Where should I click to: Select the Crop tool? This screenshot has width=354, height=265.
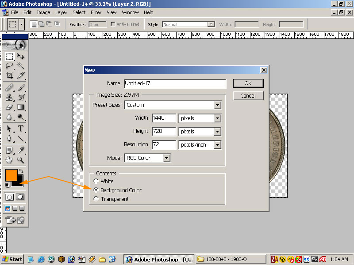(9, 76)
